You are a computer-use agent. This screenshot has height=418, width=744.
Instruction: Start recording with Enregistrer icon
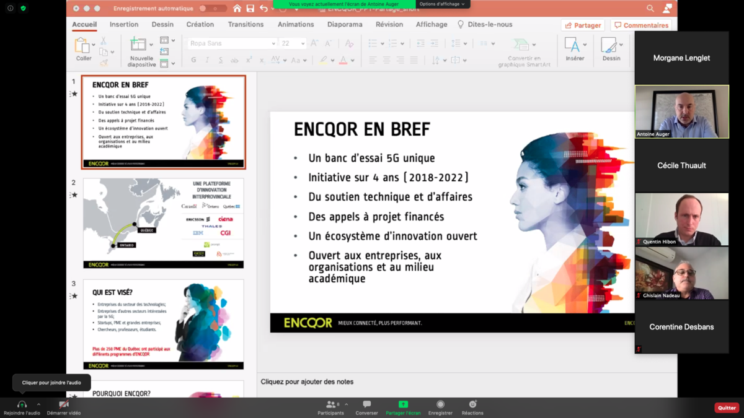coord(440,404)
